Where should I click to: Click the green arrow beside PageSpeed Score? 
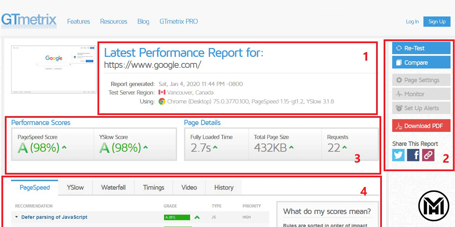point(64,148)
